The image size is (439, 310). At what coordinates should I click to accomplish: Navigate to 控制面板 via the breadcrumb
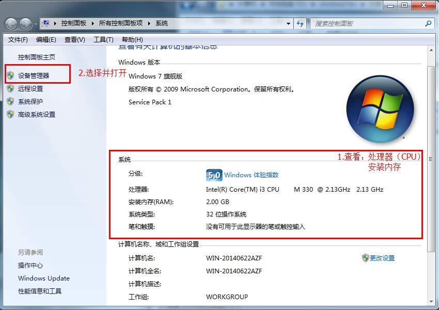coord(75,23)
